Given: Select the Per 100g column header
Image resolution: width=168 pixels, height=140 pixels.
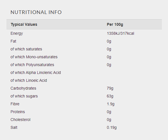Looking at the screenshot, I should 115,24.
